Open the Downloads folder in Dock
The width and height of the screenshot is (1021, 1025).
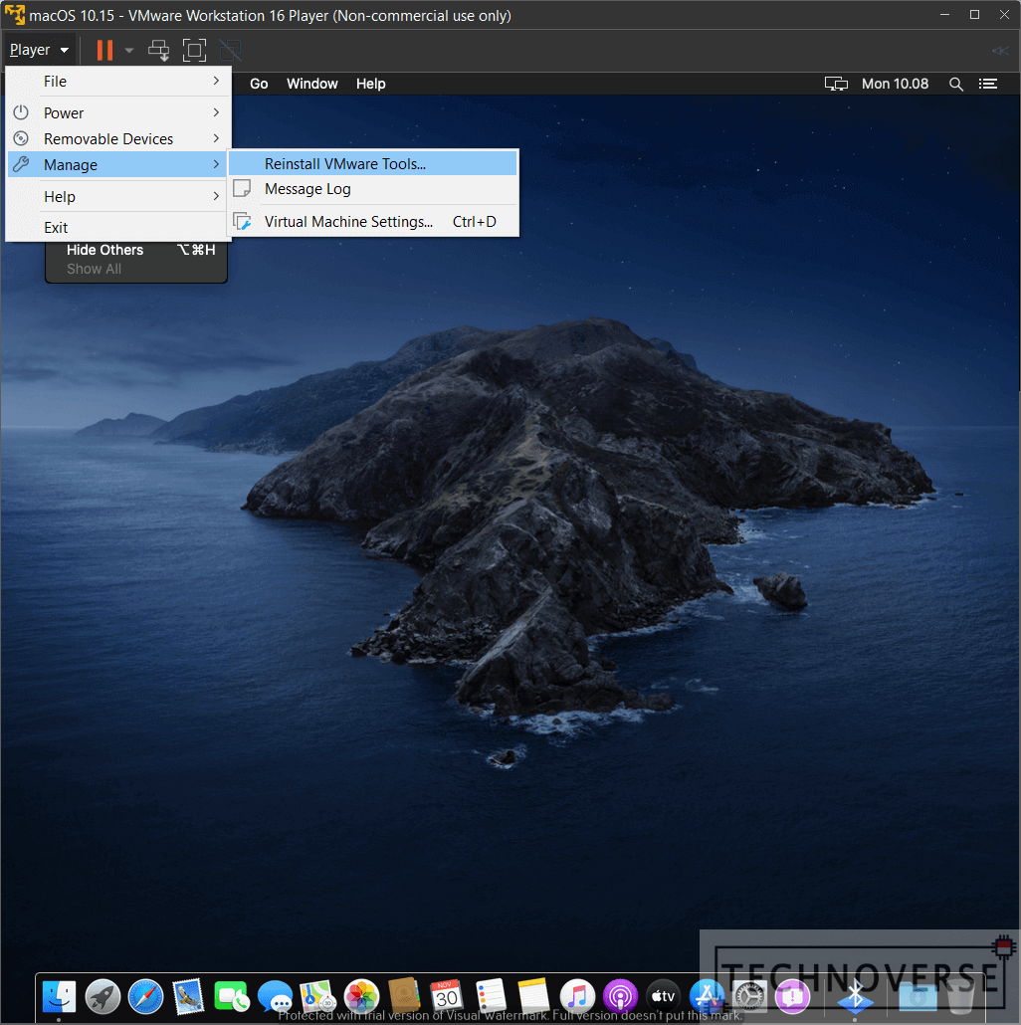point(918,997)
